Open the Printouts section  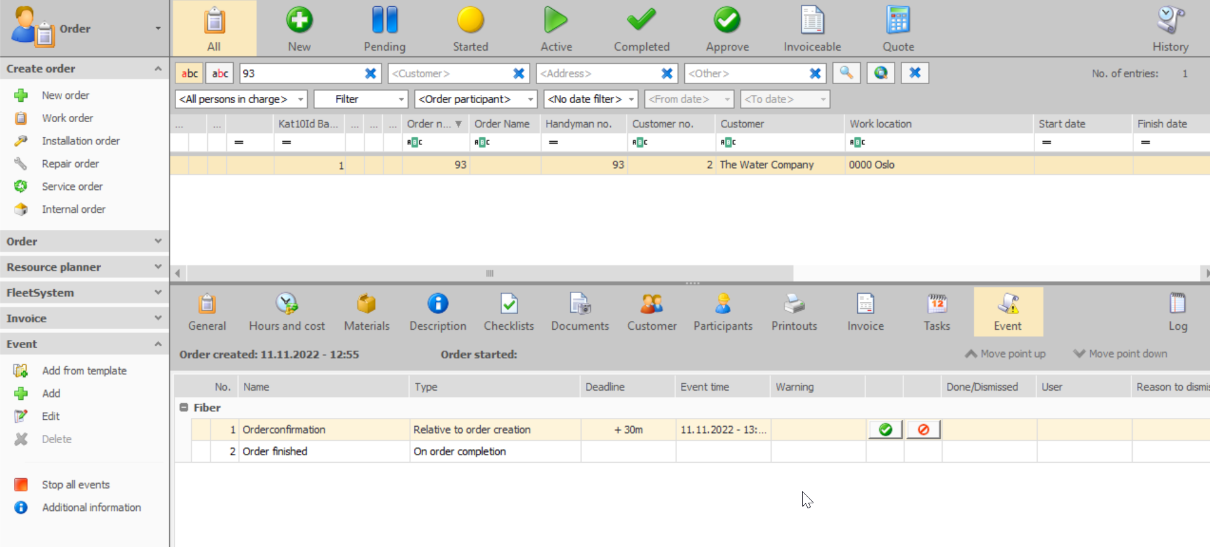click(x=794, y=312)
